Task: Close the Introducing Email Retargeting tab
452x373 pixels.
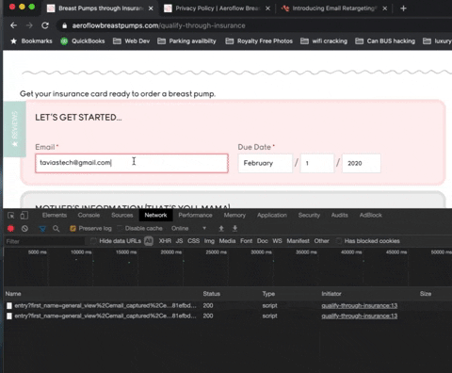Action: 385,8
